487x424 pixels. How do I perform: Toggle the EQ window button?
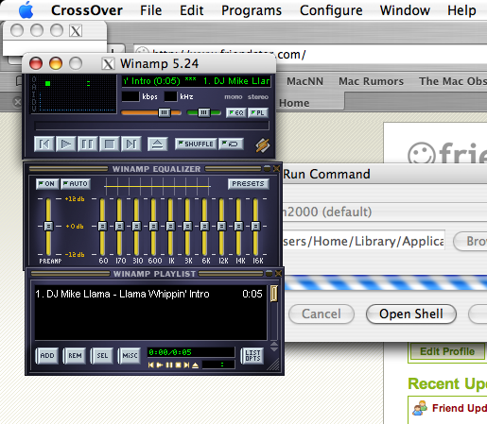[x=236, y=112]
